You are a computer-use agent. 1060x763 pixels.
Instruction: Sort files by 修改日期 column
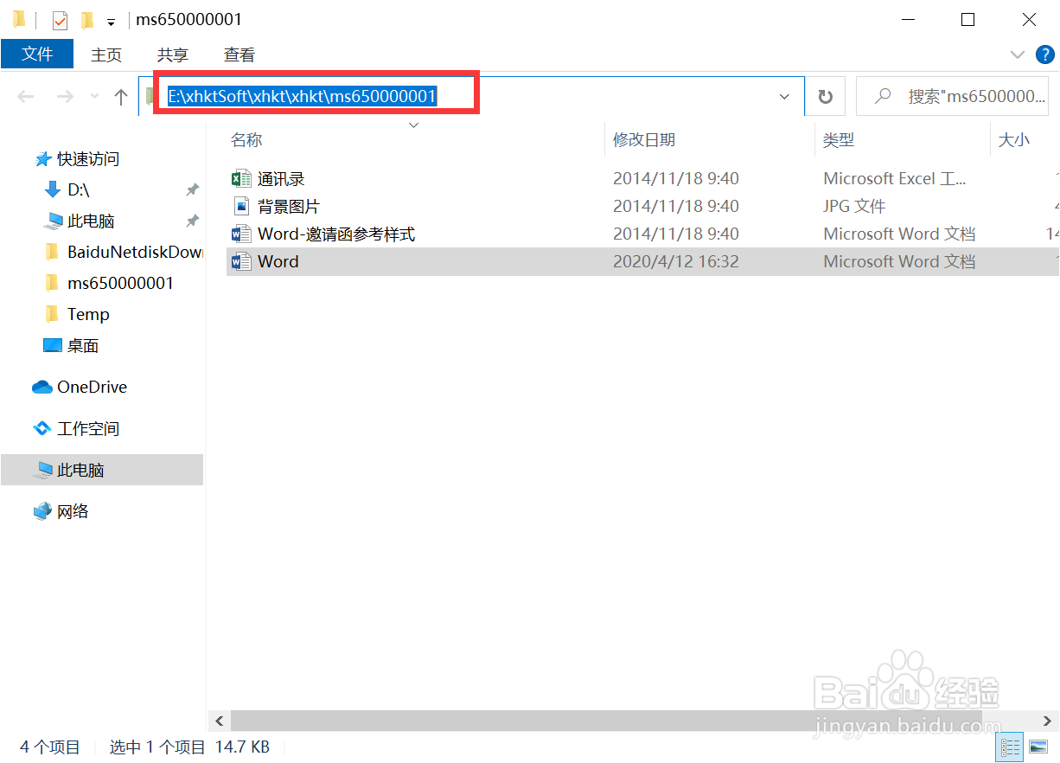(x=644, y=140)
